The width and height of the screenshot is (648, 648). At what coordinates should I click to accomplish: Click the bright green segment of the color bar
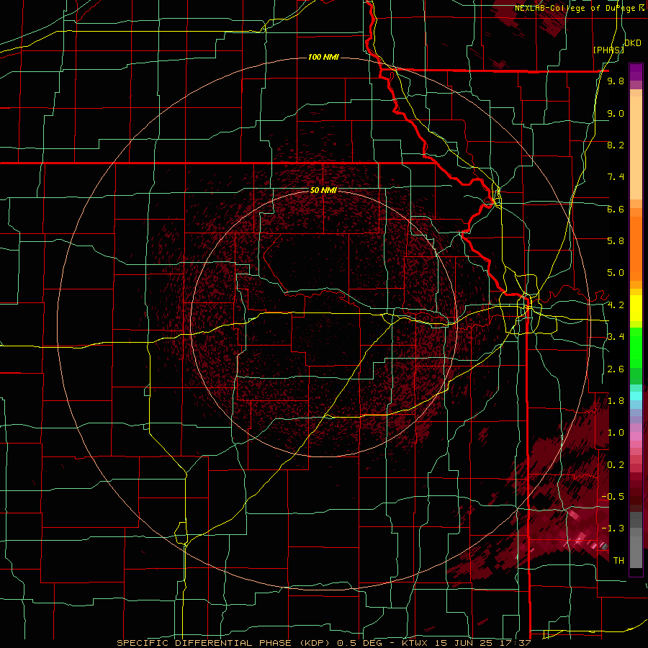click(636, 348)
